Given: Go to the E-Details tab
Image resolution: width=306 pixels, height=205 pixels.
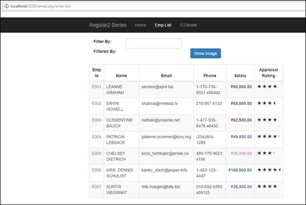Looking at the screenshot, I should tap(188, 25).
